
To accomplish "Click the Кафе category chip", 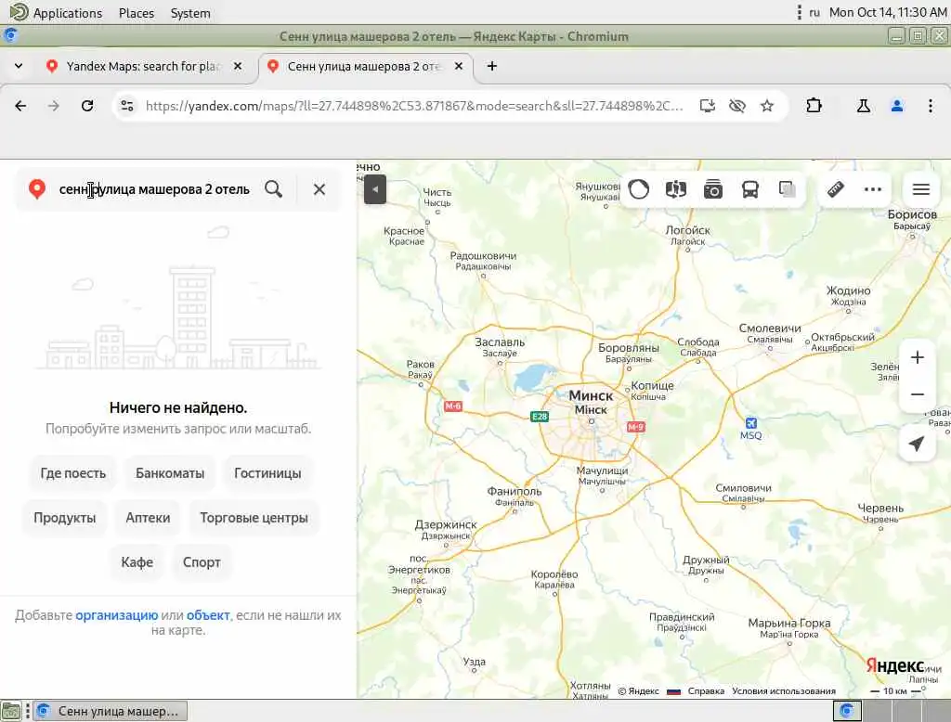I will (137, 562).
